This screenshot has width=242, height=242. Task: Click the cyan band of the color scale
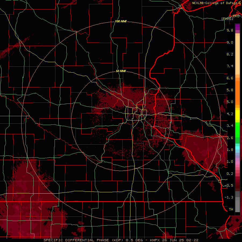pyautogui.click(x=237, y=148)
